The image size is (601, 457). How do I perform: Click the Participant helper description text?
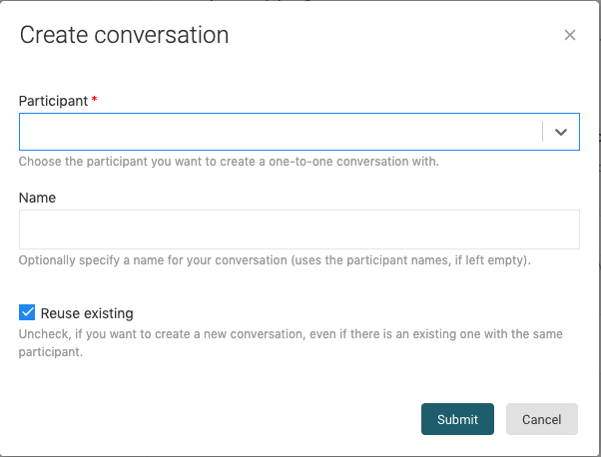(229, 161)
